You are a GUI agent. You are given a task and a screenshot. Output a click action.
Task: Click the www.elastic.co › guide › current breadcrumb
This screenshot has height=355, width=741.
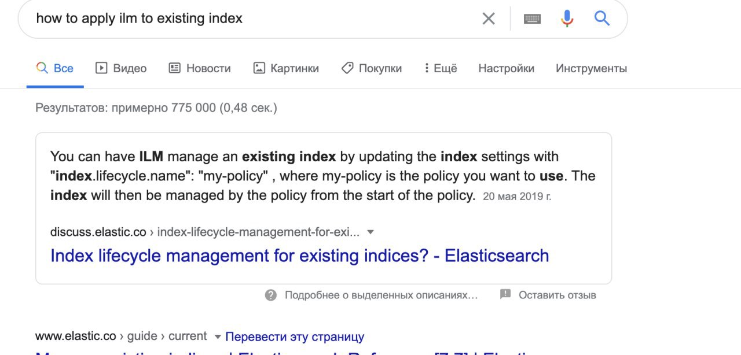point(121,336)
